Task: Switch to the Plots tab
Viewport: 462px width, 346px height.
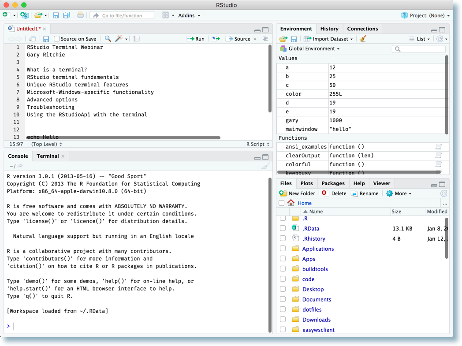Action: click(306, 183)
